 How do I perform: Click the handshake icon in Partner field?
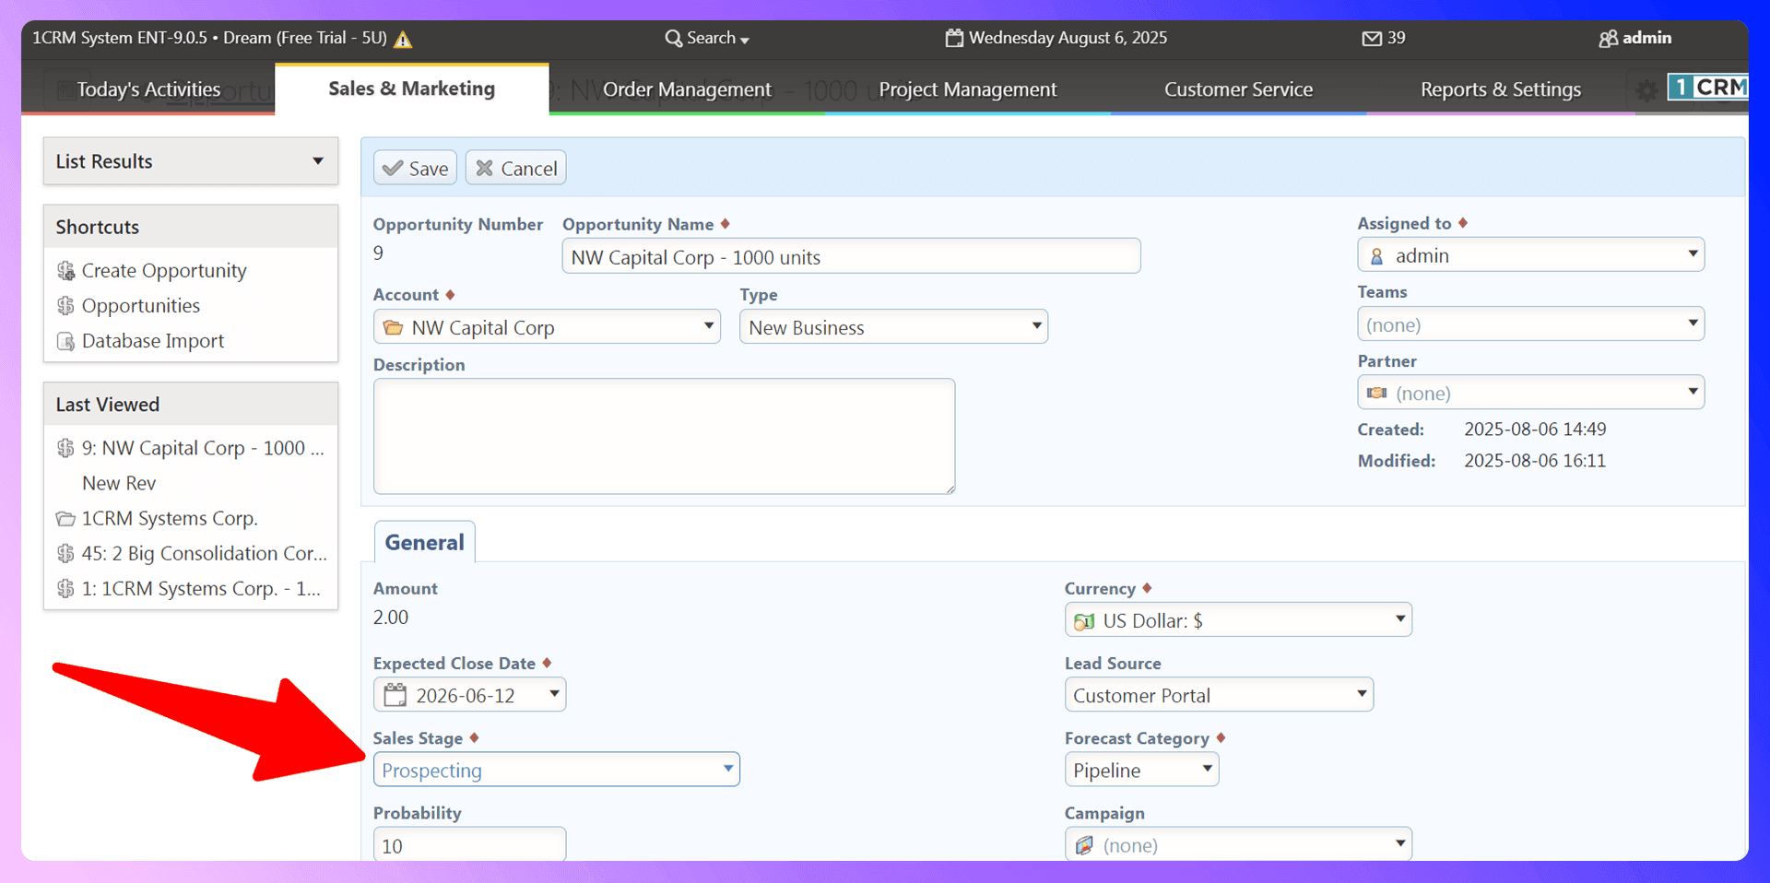coord(1377,394)
